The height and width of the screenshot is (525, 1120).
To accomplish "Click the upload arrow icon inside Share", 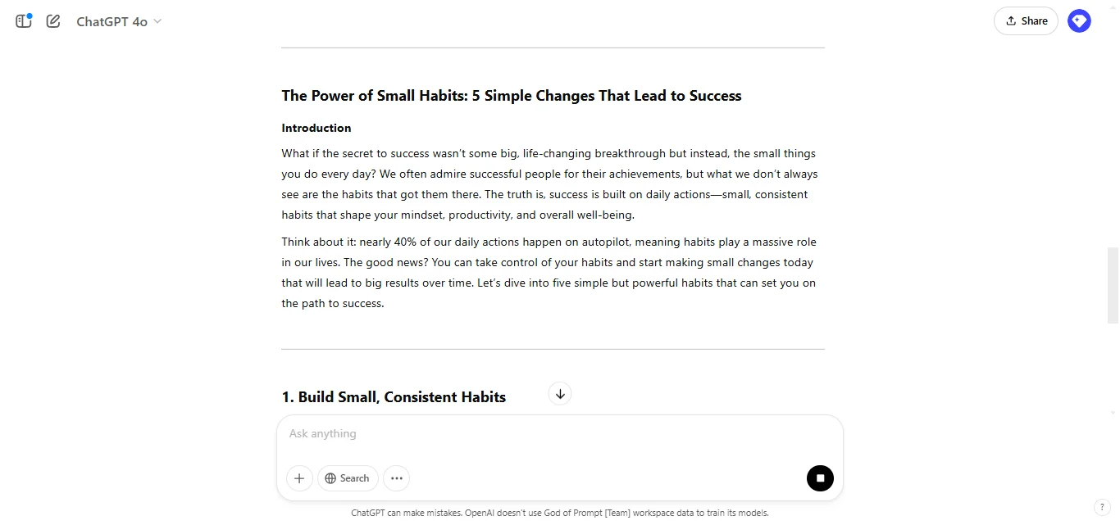I will (x=1009, y=20).
